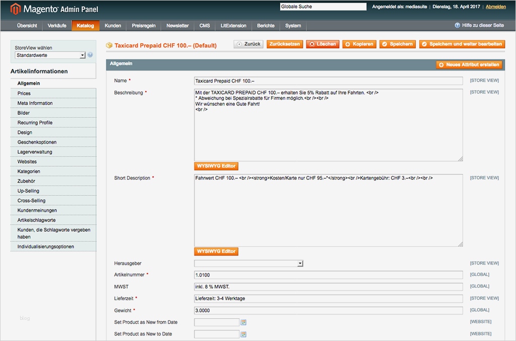
Task: Click the Zurück button
Action: 248,44
